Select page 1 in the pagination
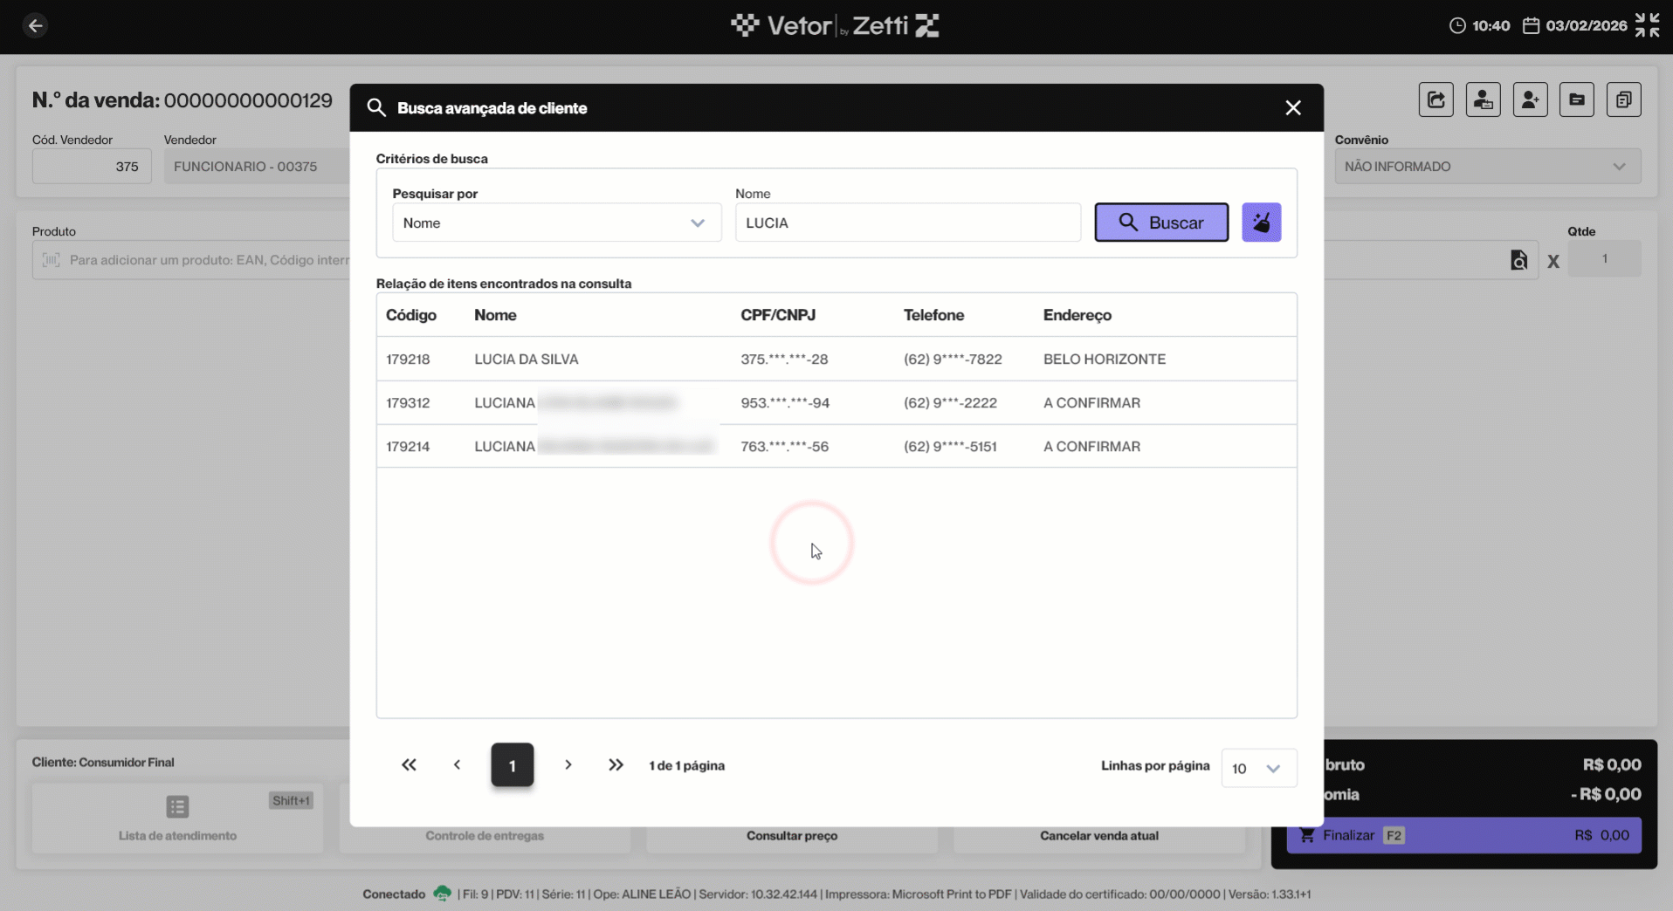The width and height of the screenshot is (1673, 911). point(513,765)
